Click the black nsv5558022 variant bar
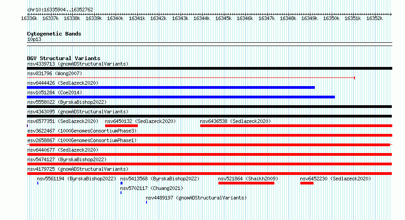 click(x=209, y=107)
